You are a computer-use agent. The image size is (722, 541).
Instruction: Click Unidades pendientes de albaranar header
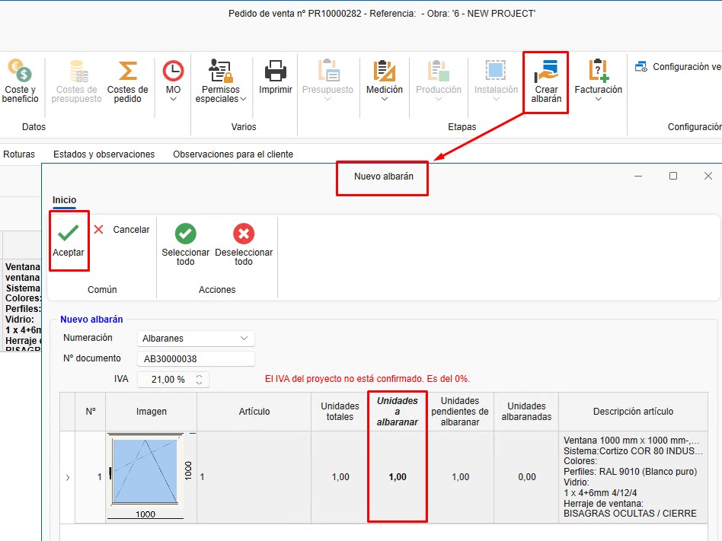tap(459, 412)
